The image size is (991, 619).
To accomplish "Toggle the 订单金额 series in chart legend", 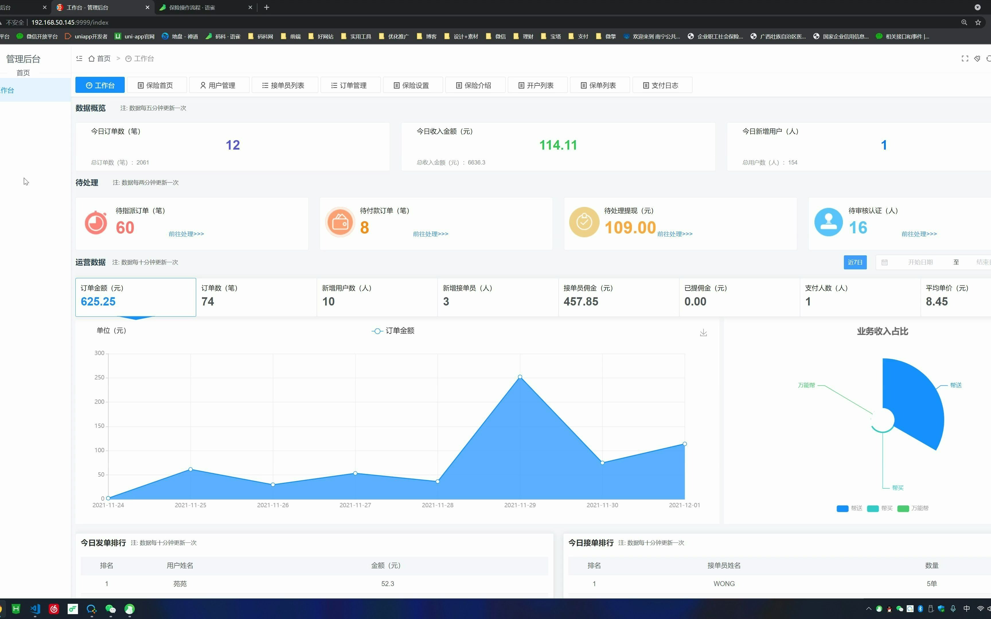I will tap(393, 331).
